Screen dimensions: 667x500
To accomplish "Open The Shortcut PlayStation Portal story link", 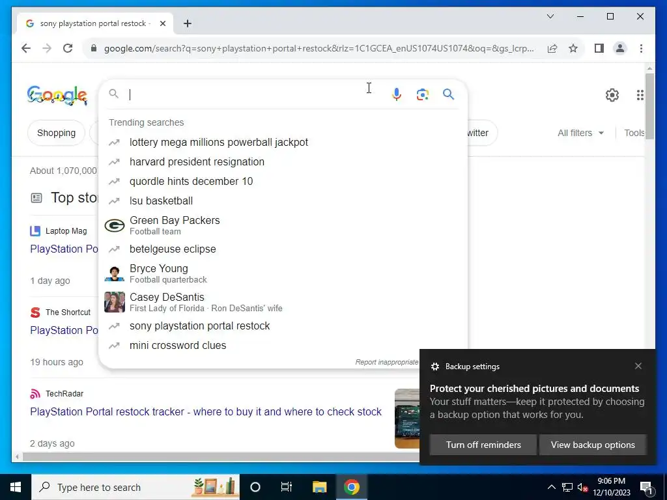I will 64,330.
